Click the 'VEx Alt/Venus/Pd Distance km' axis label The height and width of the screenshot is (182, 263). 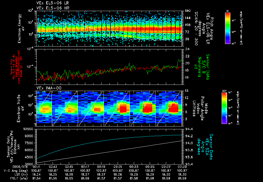pyautogui.click(x=13, y=147)
